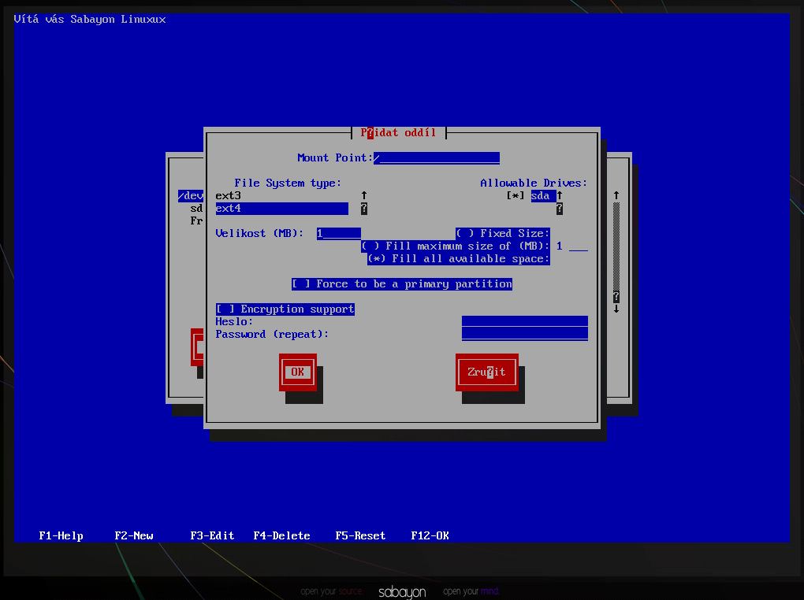Viewport: 804px width, 600px height.
Task: Click partially hidden red button in background window
Action: (197, 347)
